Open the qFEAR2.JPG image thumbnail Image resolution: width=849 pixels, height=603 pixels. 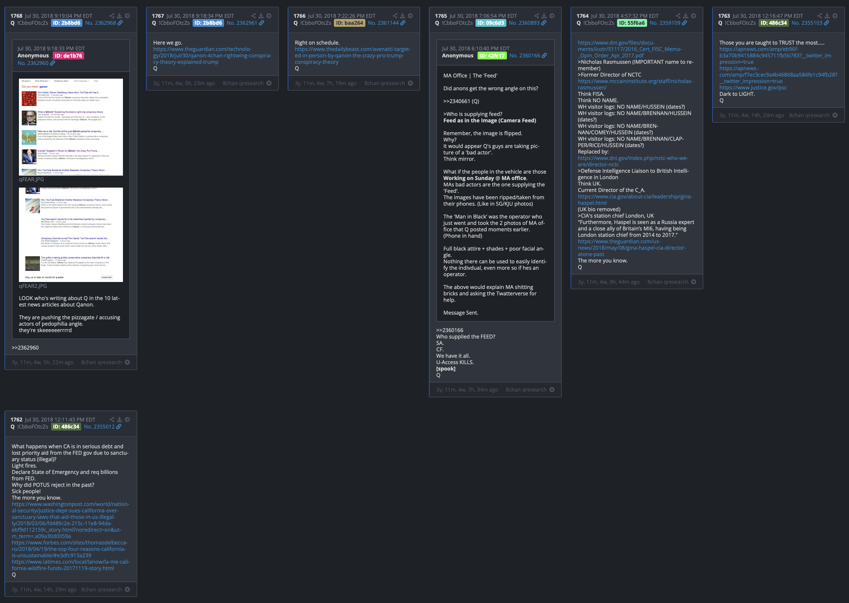pyautogui.click(x=71, y=235)
